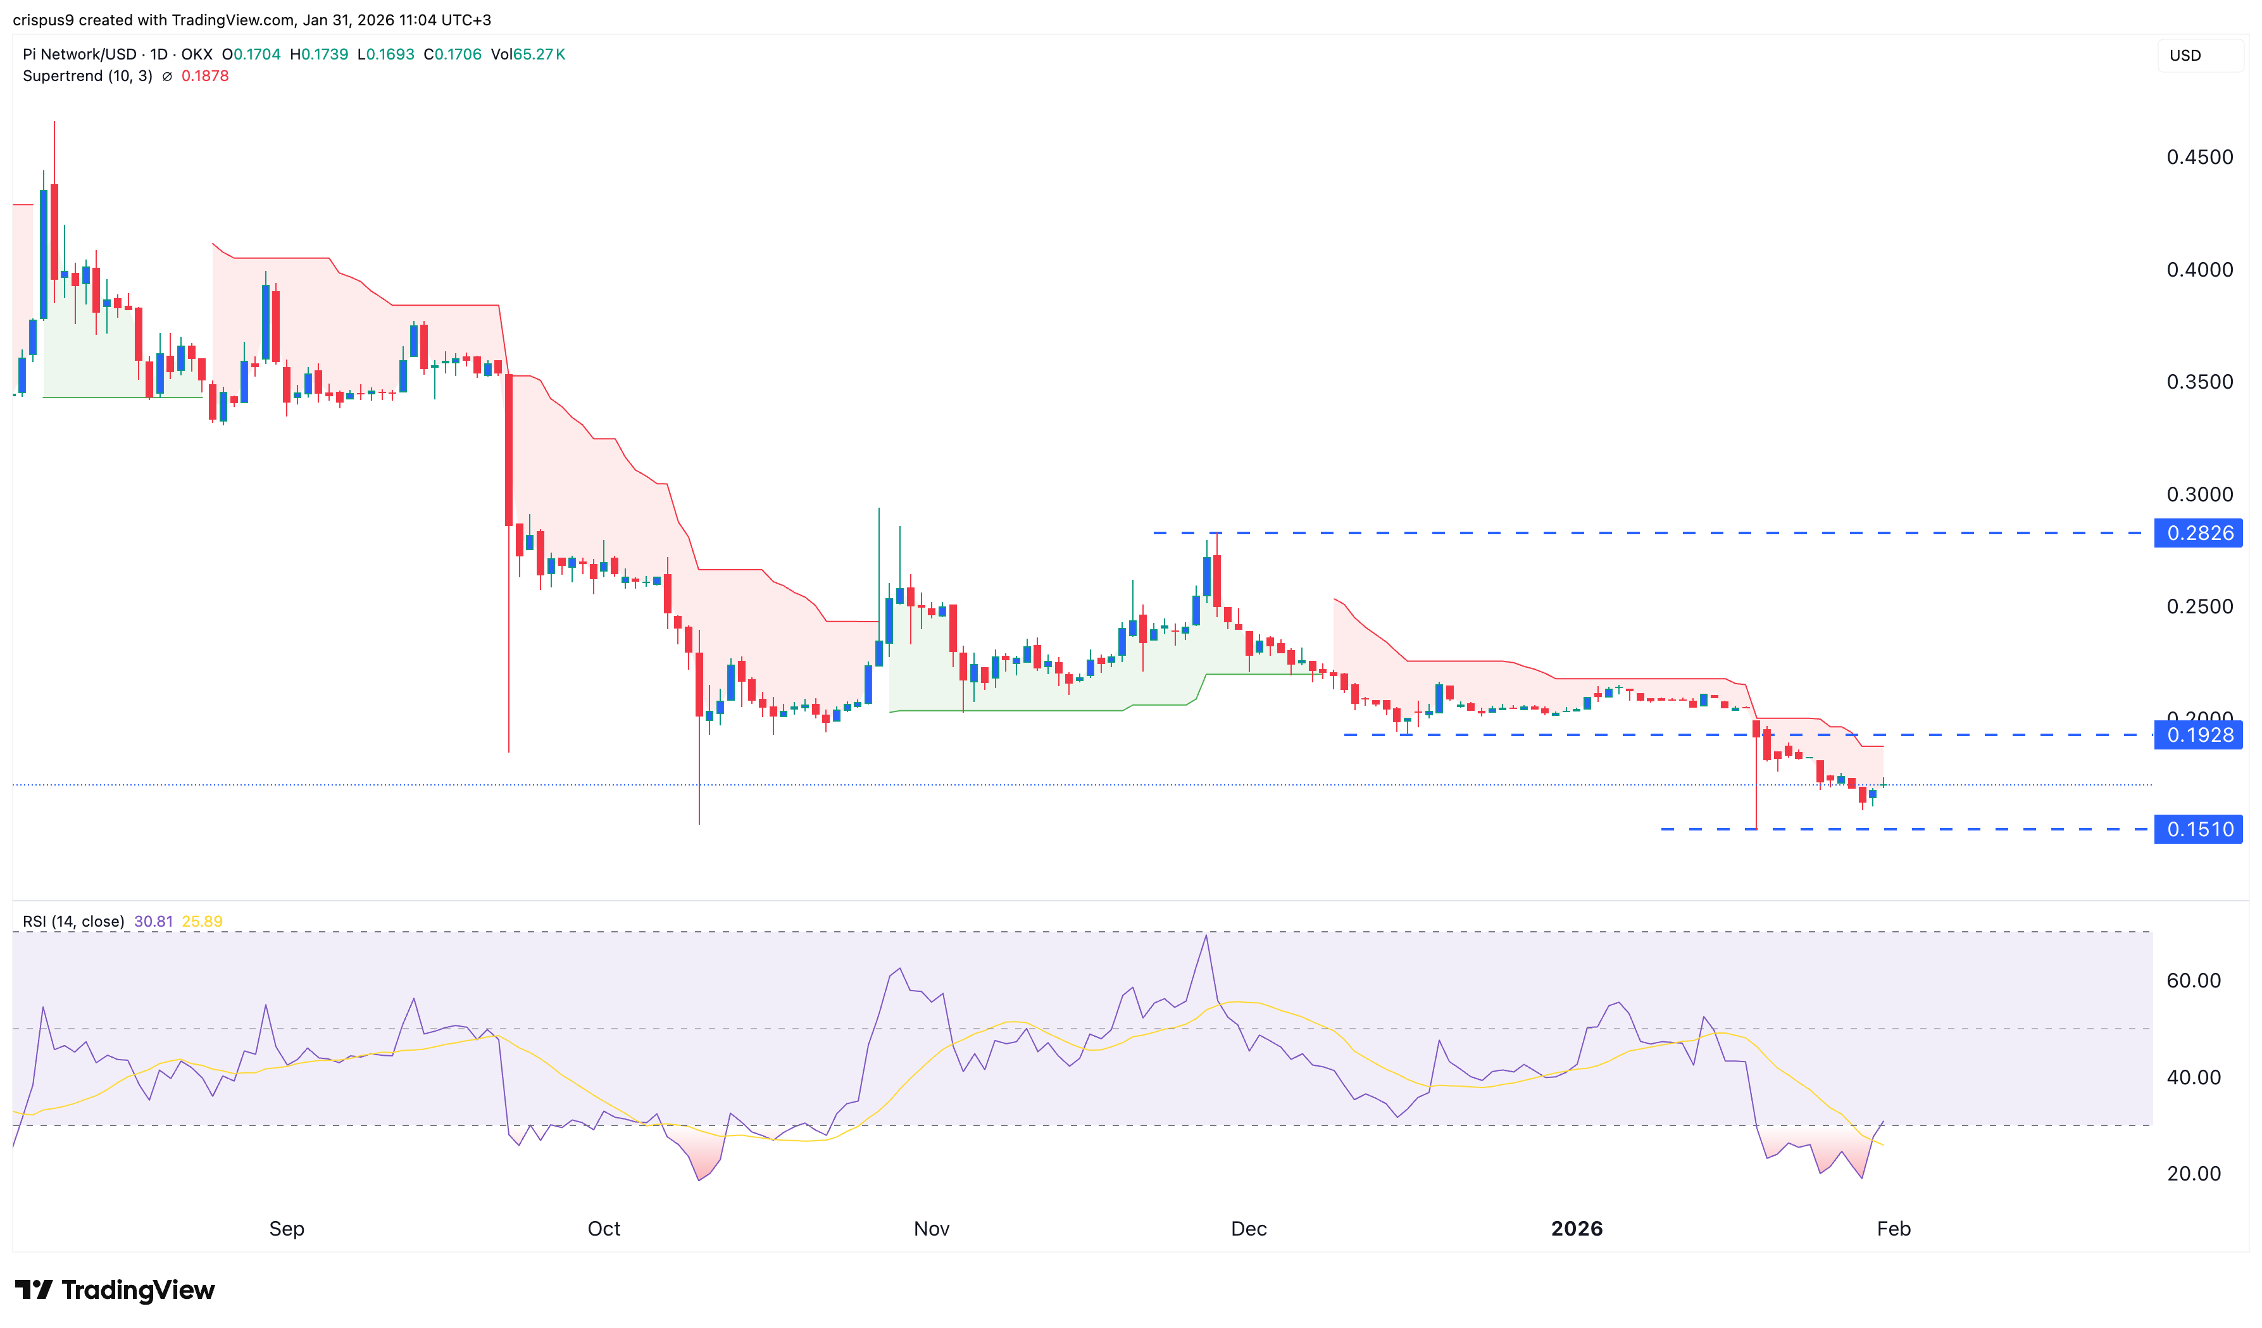
Task: Click the Pi Network/USD symbol title
Action: 79,55
